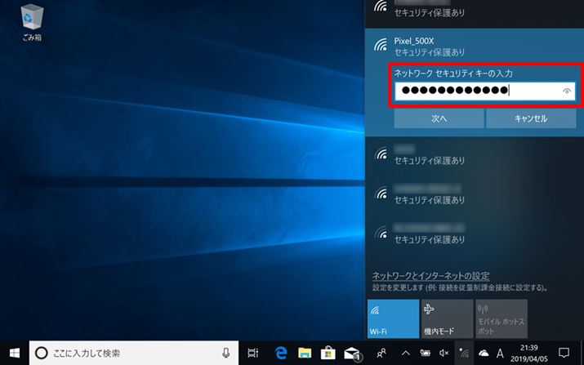
Task: Click the battery status tray icon
Action: point(425,353)
